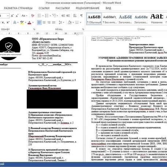This screenshot has width=167, height=167.
Task: Open the Paragraph dialog launcher in Абзац group
Action: pos(83,29)
